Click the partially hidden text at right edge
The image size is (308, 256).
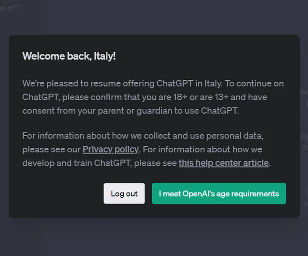click(x=304, y=144)
